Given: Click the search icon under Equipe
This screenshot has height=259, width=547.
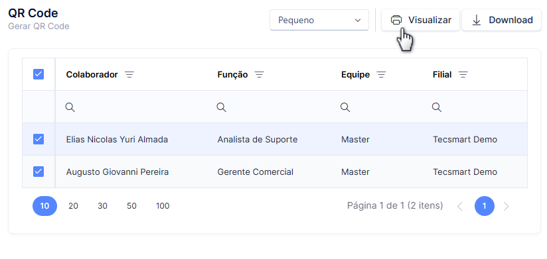Looking at the screenshot, I should tap(345, 107).
